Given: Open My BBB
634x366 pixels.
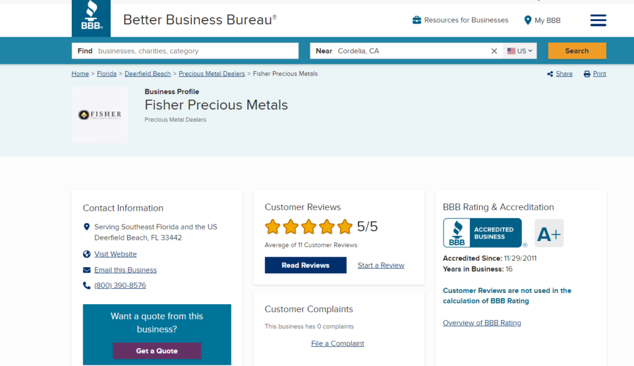Looking at the screenshot, I should pyautogui.click(x=547, y=20).
